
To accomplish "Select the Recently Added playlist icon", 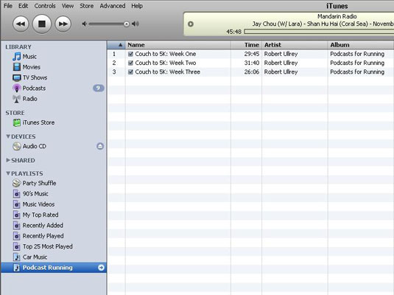I will tap(16, 226).
